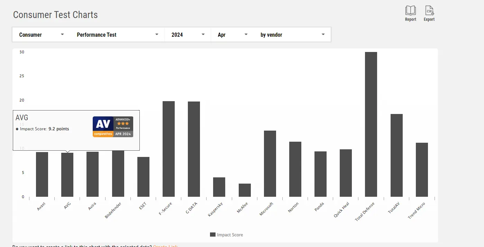Select the G DATA bar
The image size is (484, 247).
(194, 149)
